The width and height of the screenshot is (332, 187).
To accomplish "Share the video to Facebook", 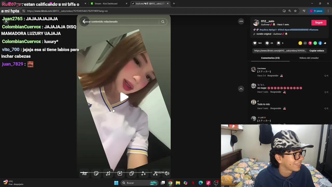I will click(x=320, y=43).
